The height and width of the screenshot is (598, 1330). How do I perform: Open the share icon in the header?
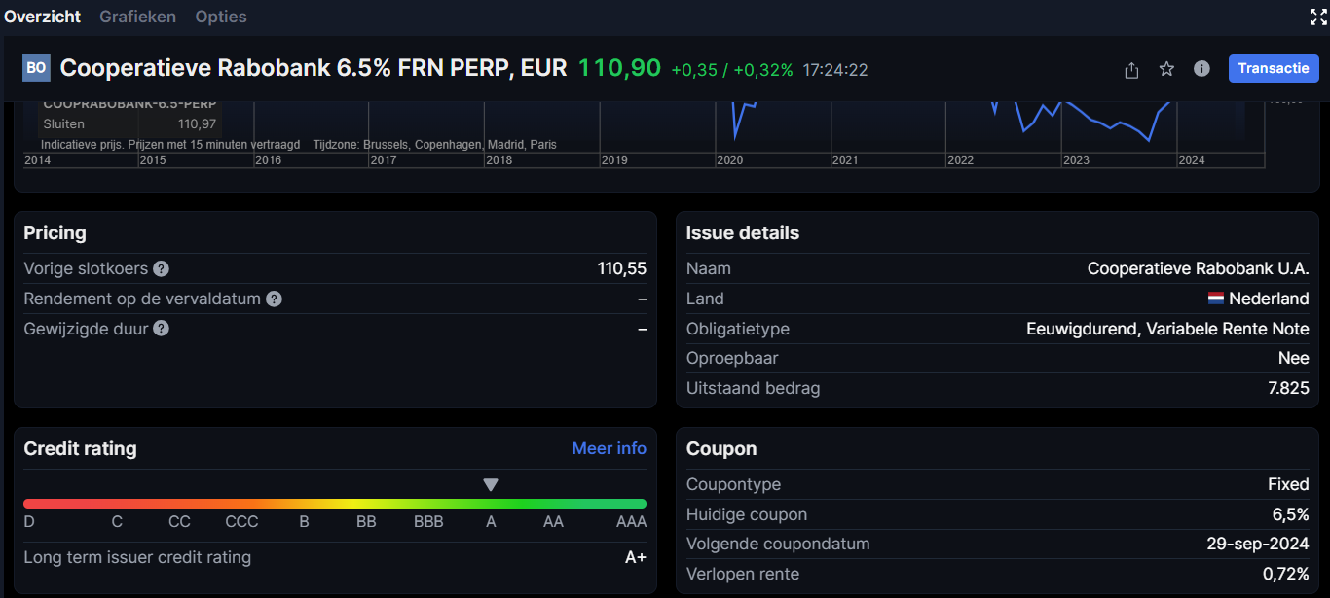1131,69
